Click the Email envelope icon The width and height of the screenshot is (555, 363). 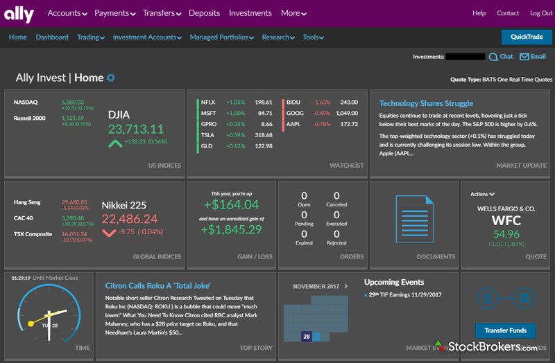[524, 57]
